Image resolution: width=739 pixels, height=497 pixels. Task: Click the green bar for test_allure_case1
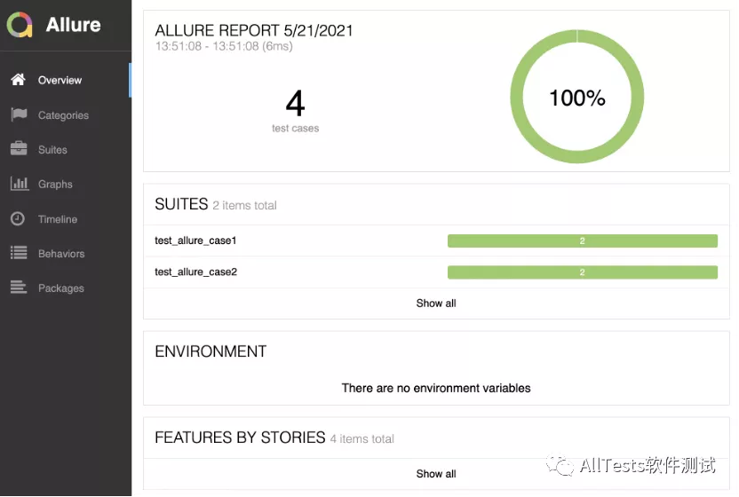(582, 241)
